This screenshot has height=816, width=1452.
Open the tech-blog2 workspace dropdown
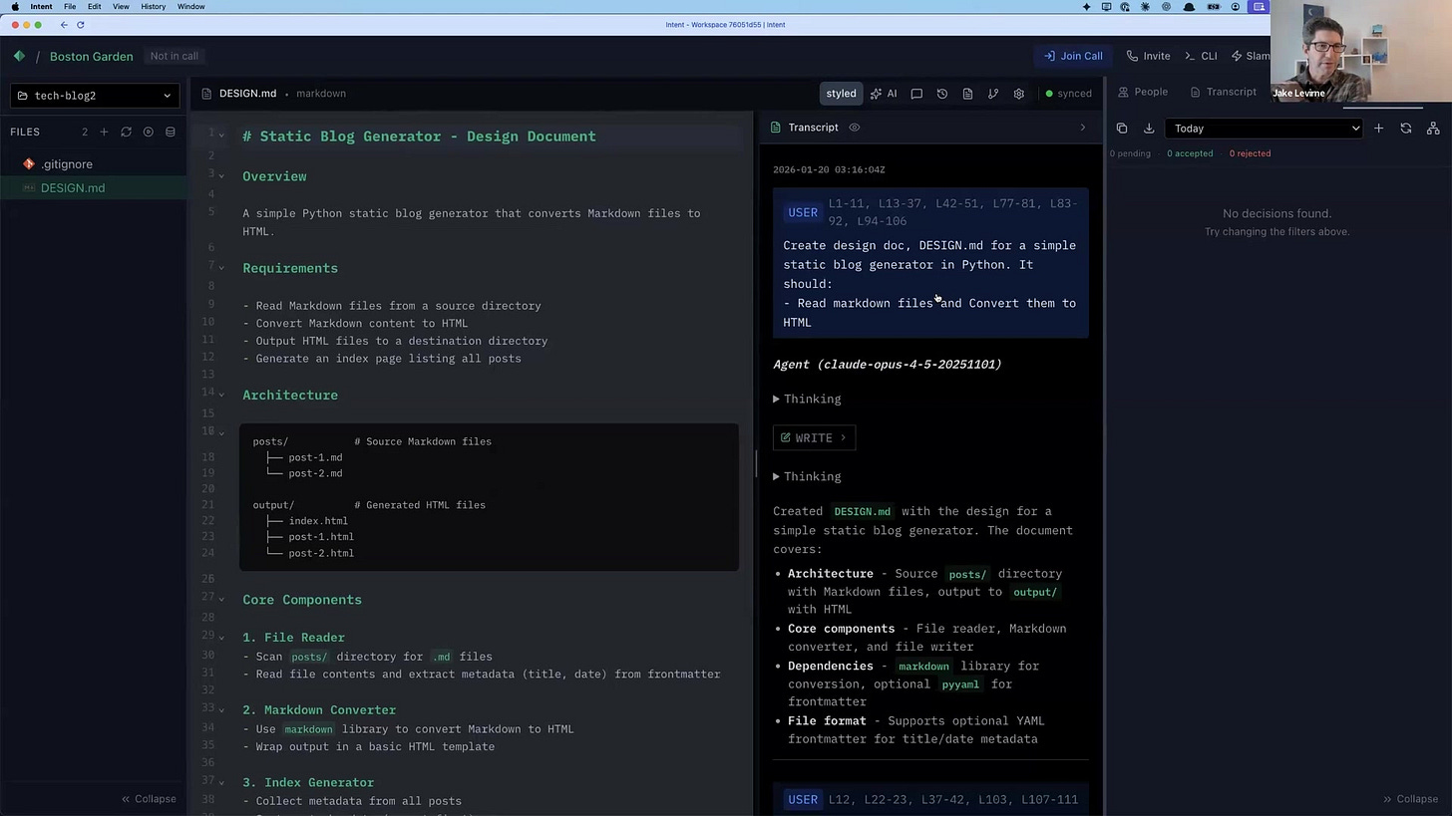(x=93, y=95)
